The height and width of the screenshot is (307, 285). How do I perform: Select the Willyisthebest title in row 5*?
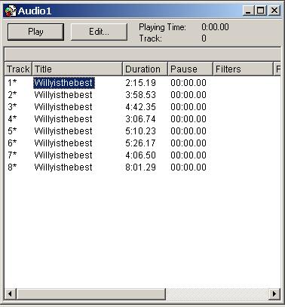[63, 131]
